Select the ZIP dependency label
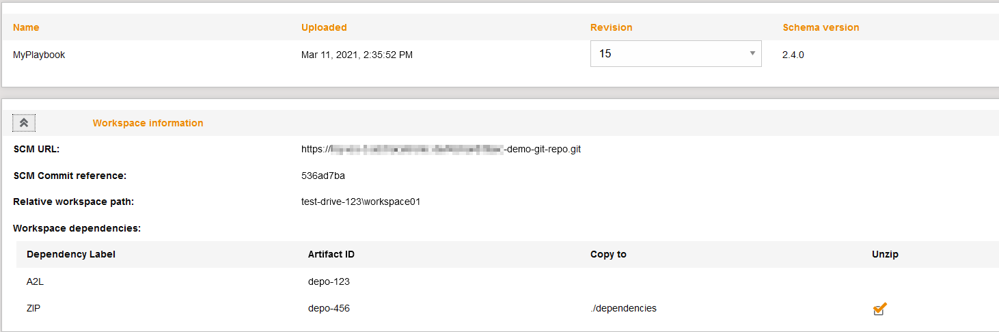The height and width of the screenshot is (332, 999). 33,308
